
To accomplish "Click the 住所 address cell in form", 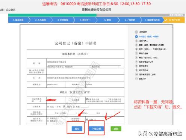I will (x=85, y=78).
